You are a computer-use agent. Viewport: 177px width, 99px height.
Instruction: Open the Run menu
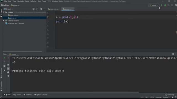[39, 1]
